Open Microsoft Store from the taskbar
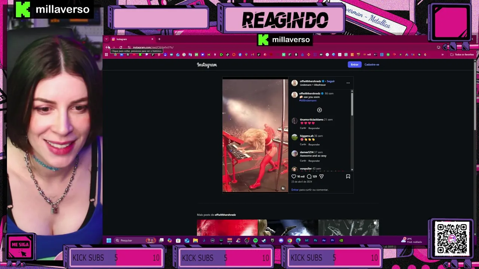The height and width of the screenshot is (269, 479). coord(178,241)
